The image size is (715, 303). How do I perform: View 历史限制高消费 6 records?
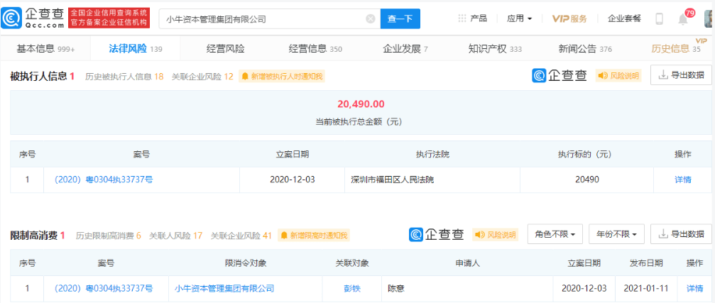pyautogui.click(x=109, y=236)
